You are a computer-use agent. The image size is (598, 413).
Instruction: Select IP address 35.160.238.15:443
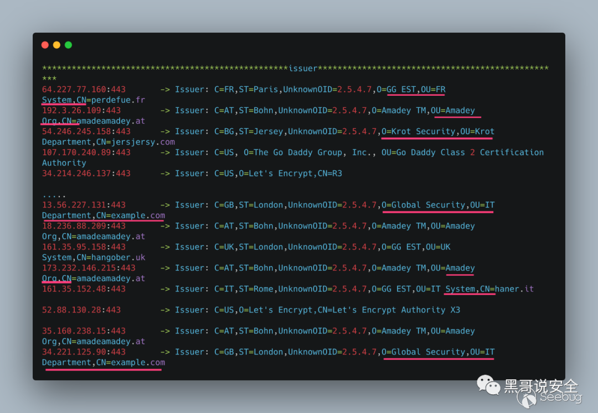tap(84, 331)
